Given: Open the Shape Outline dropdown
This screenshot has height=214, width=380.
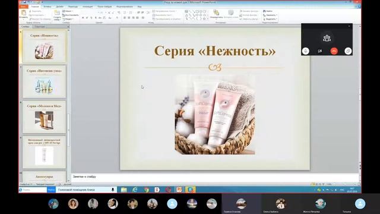Looking at the screenshot, I should 249,15.
